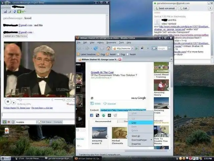Stop the embedded video in Garuda Messenger
The width and height of the screenshot is (214, 161).
coord(14,102)
